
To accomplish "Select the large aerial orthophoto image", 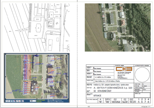I will [118, 27].
